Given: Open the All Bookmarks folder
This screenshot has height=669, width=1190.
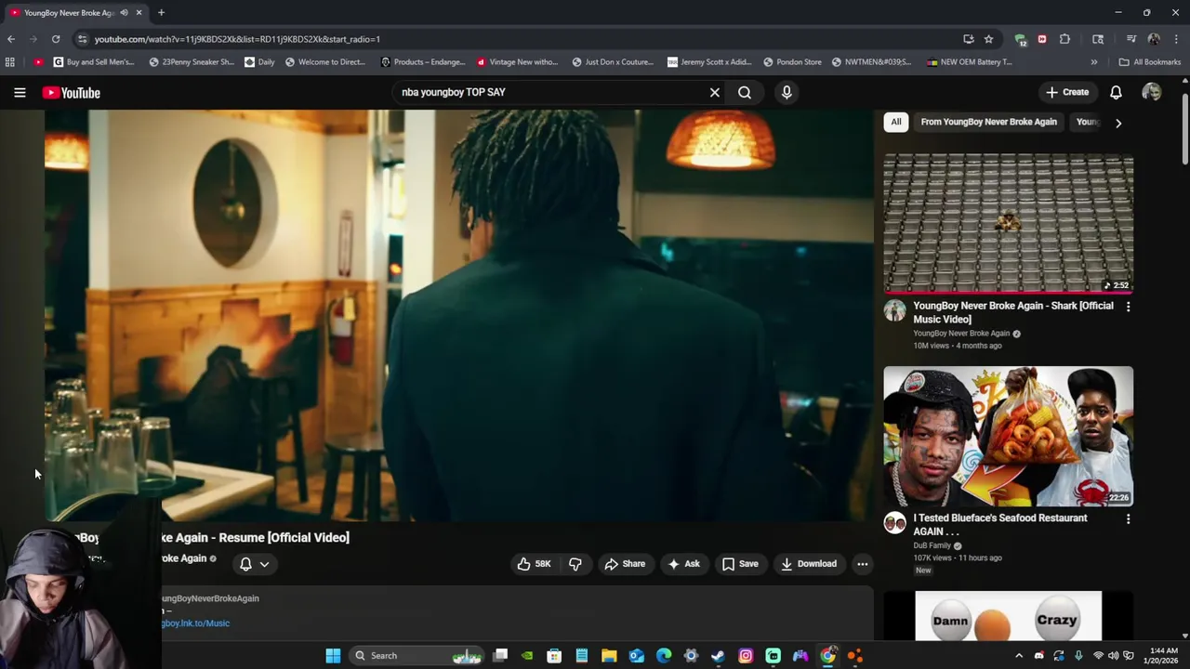Looking at the screenshot, I should (x=1149, y=62).
